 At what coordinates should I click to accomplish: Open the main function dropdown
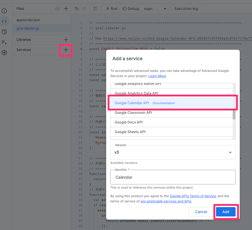[x=155, y=9]
